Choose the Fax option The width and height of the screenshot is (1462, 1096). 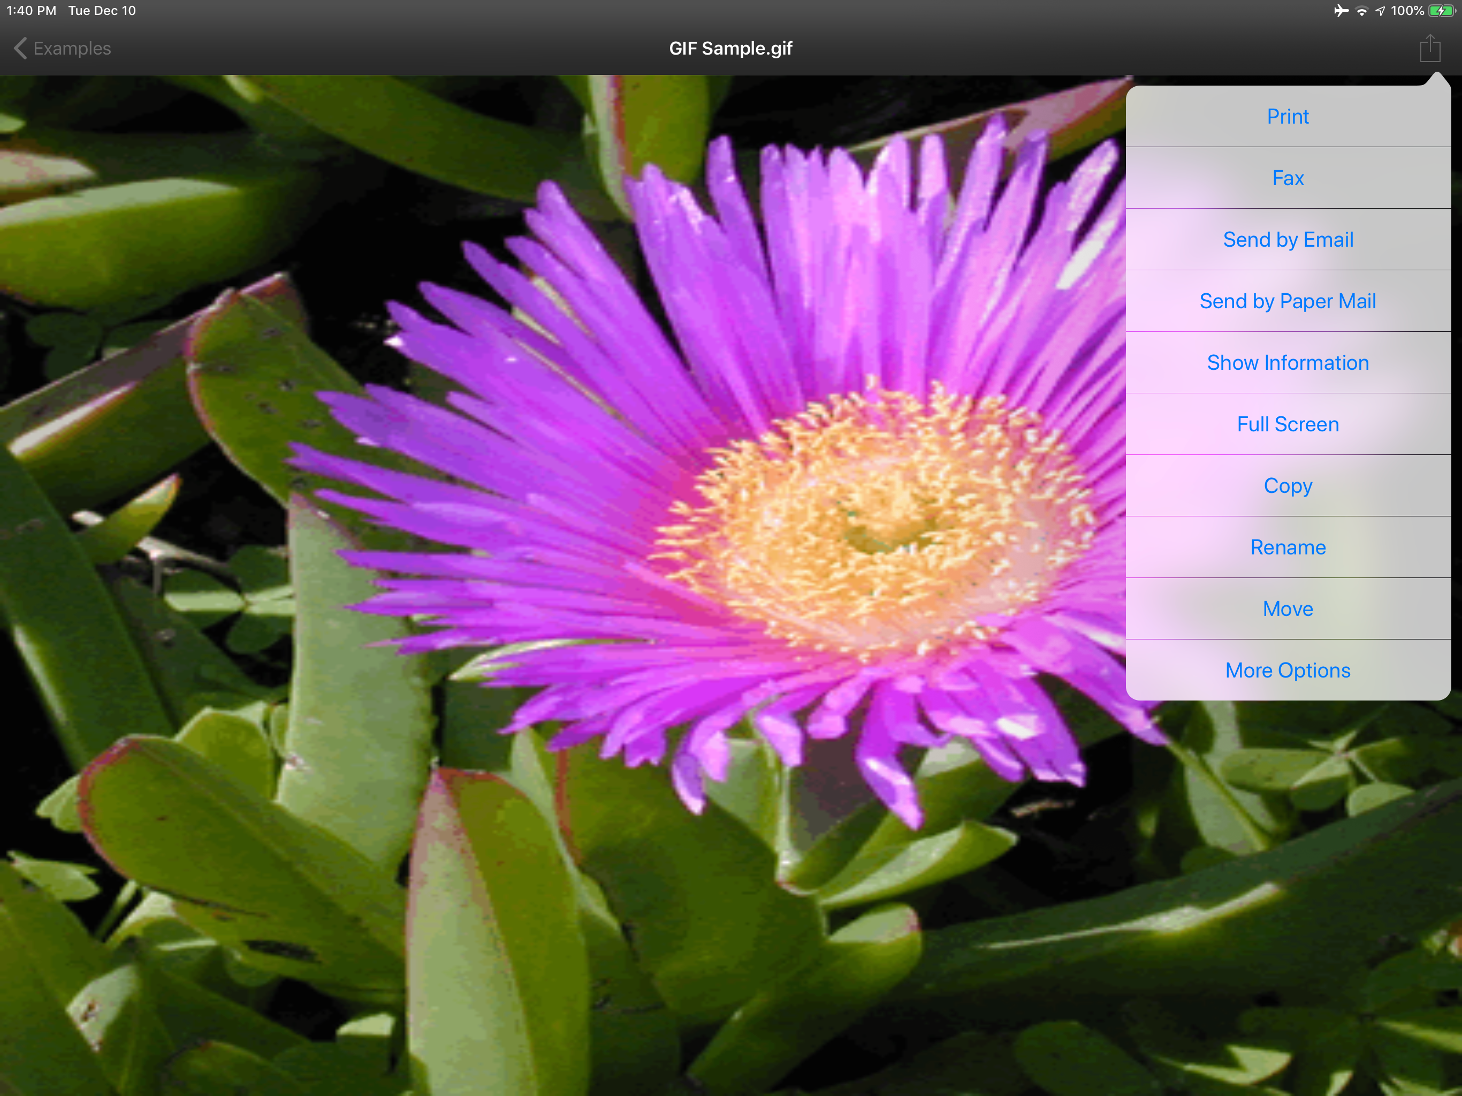point(1288,178)
